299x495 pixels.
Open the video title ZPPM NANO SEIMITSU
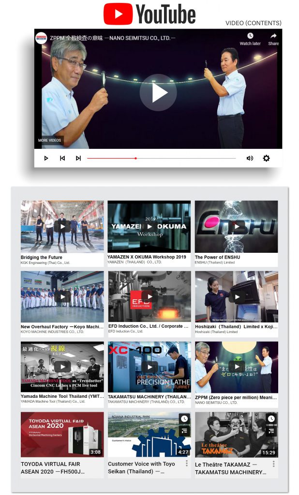(113, 38)
